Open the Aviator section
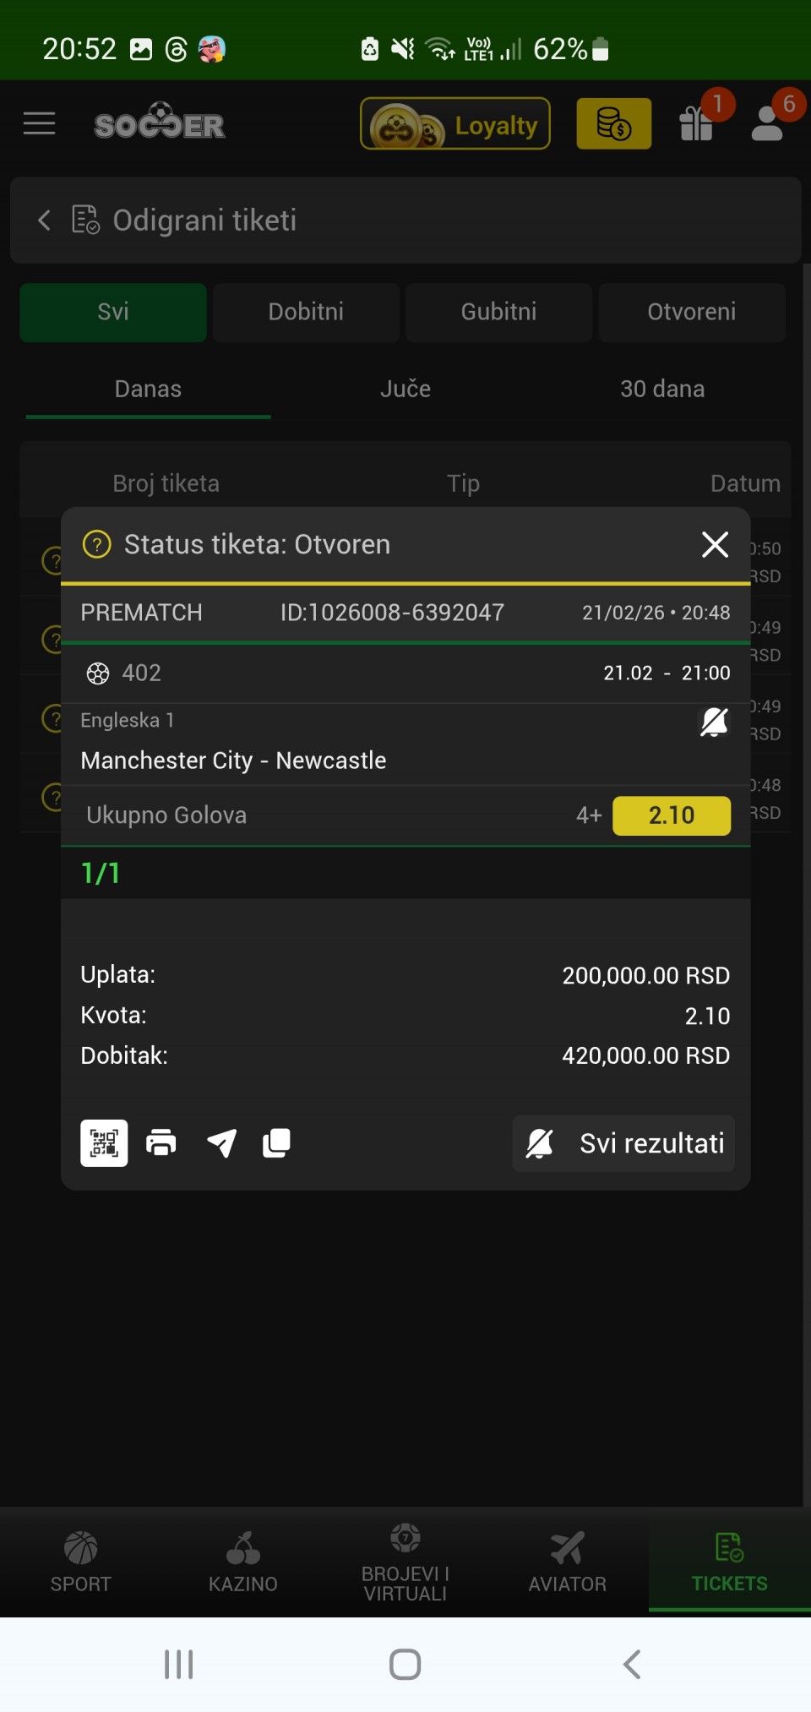This screenshot has width=811, height=1712. point(568,1562)
